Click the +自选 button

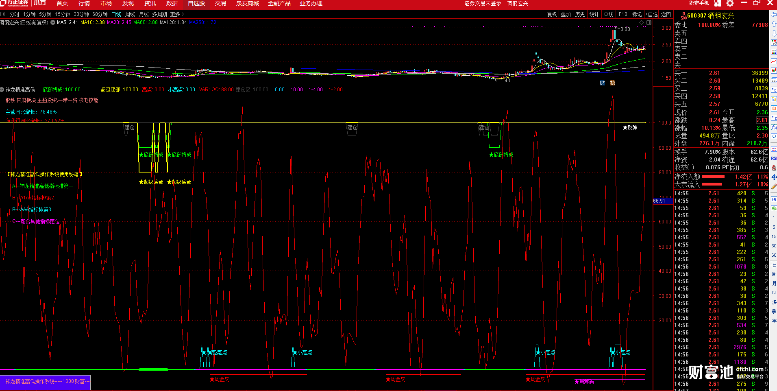click(x=651, y=14)
